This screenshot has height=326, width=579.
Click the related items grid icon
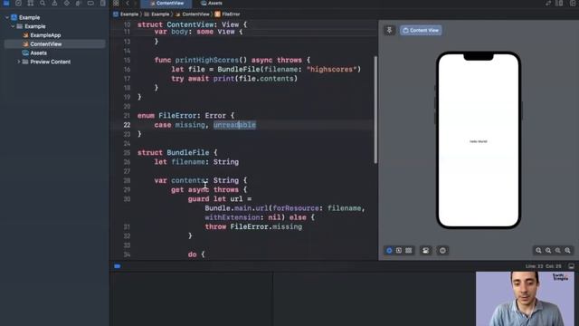pos(116,3)
